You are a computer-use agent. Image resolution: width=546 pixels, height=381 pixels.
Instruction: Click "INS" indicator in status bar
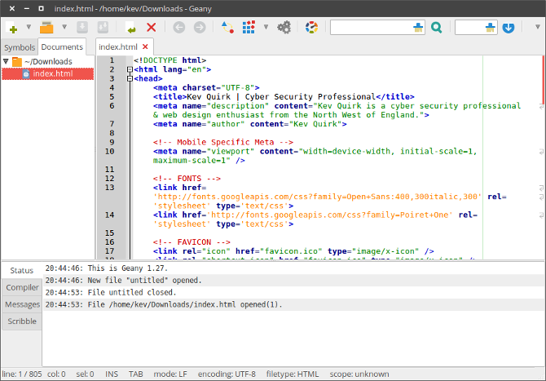(x=112, y=374)
